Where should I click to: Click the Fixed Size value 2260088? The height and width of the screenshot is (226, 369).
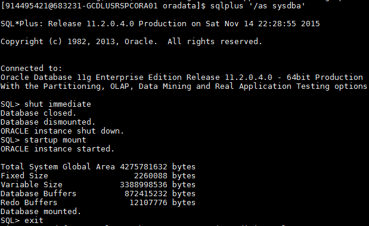point(151,176)
